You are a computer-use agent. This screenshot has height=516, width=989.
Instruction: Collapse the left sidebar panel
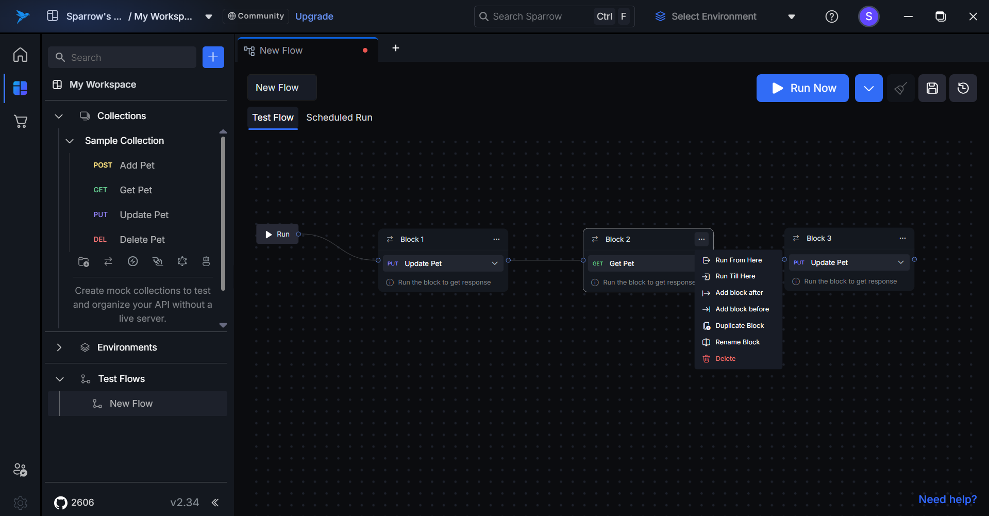coord(215,503)
